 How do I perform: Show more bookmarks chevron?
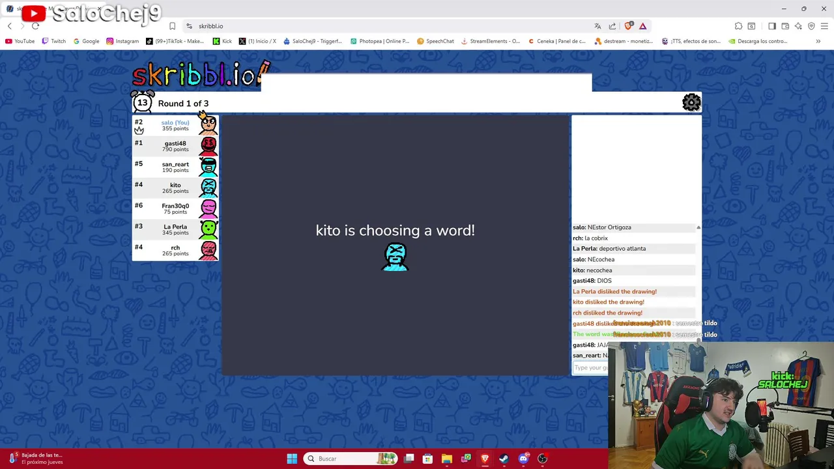818,41
